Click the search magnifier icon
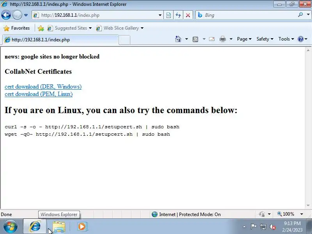The image size is (312, 234). coord(300,15)
